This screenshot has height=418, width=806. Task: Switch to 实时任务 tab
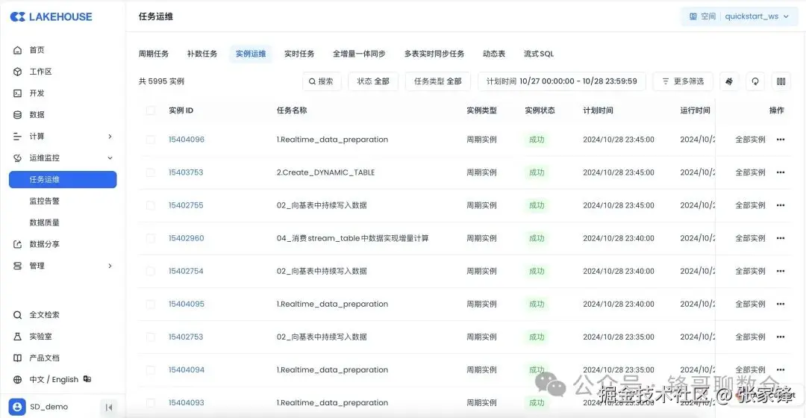[299, 54]
